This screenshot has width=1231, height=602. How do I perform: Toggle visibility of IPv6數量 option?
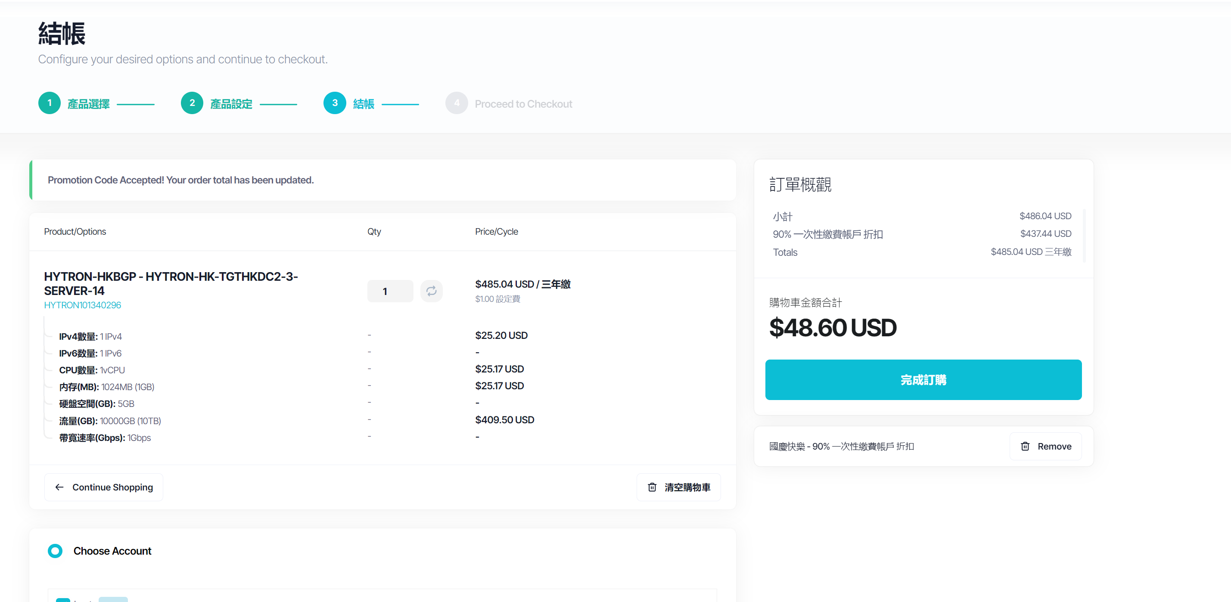click(x=45, y=353)
